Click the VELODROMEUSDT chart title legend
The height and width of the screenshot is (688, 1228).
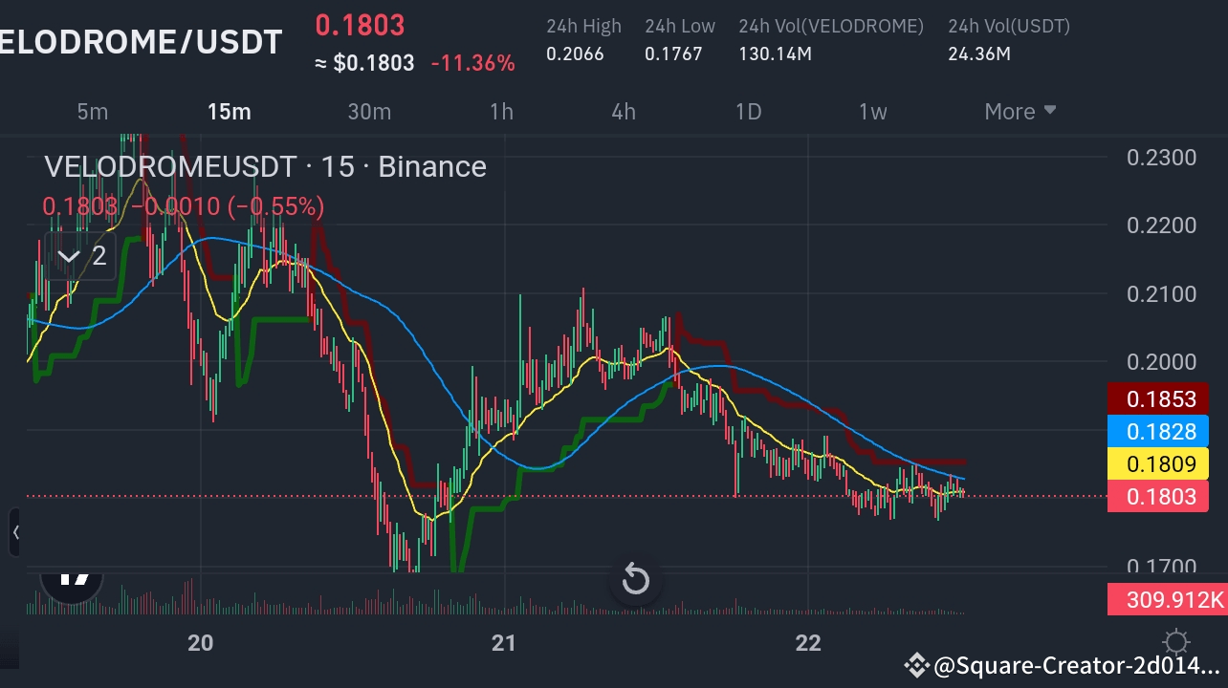click(265, 166)
